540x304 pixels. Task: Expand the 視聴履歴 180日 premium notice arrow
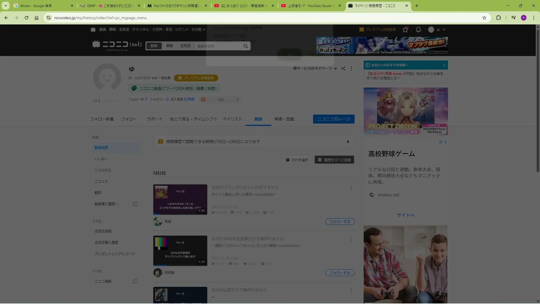click(348, 142)
